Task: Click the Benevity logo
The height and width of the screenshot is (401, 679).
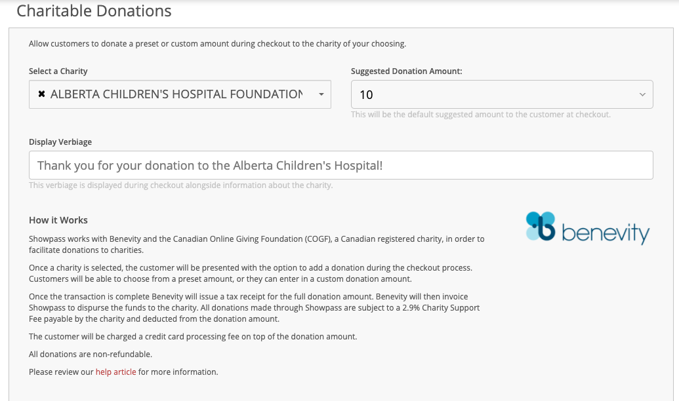Action: 588,228
